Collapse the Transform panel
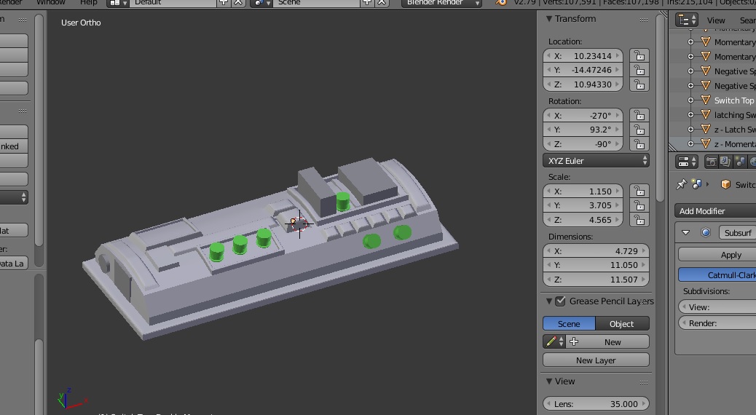756x415 pixels. point(549,19)
